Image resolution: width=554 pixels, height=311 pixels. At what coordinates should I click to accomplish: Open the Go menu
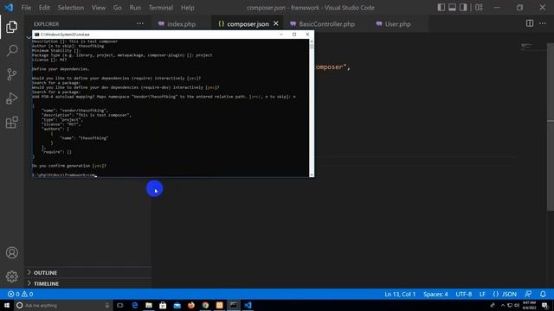118,8
